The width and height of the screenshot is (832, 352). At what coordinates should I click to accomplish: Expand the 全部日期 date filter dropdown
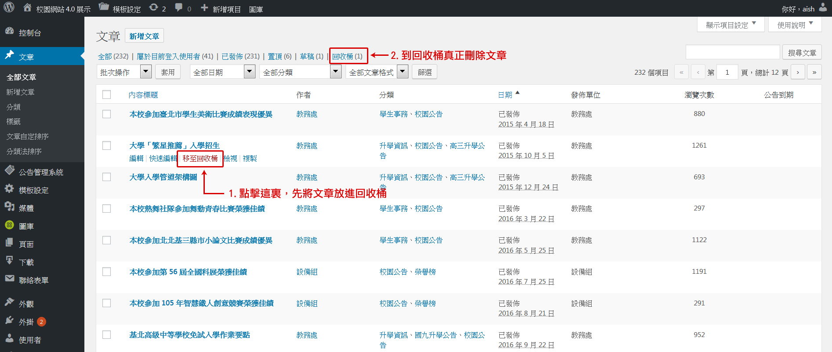(222, 72)
